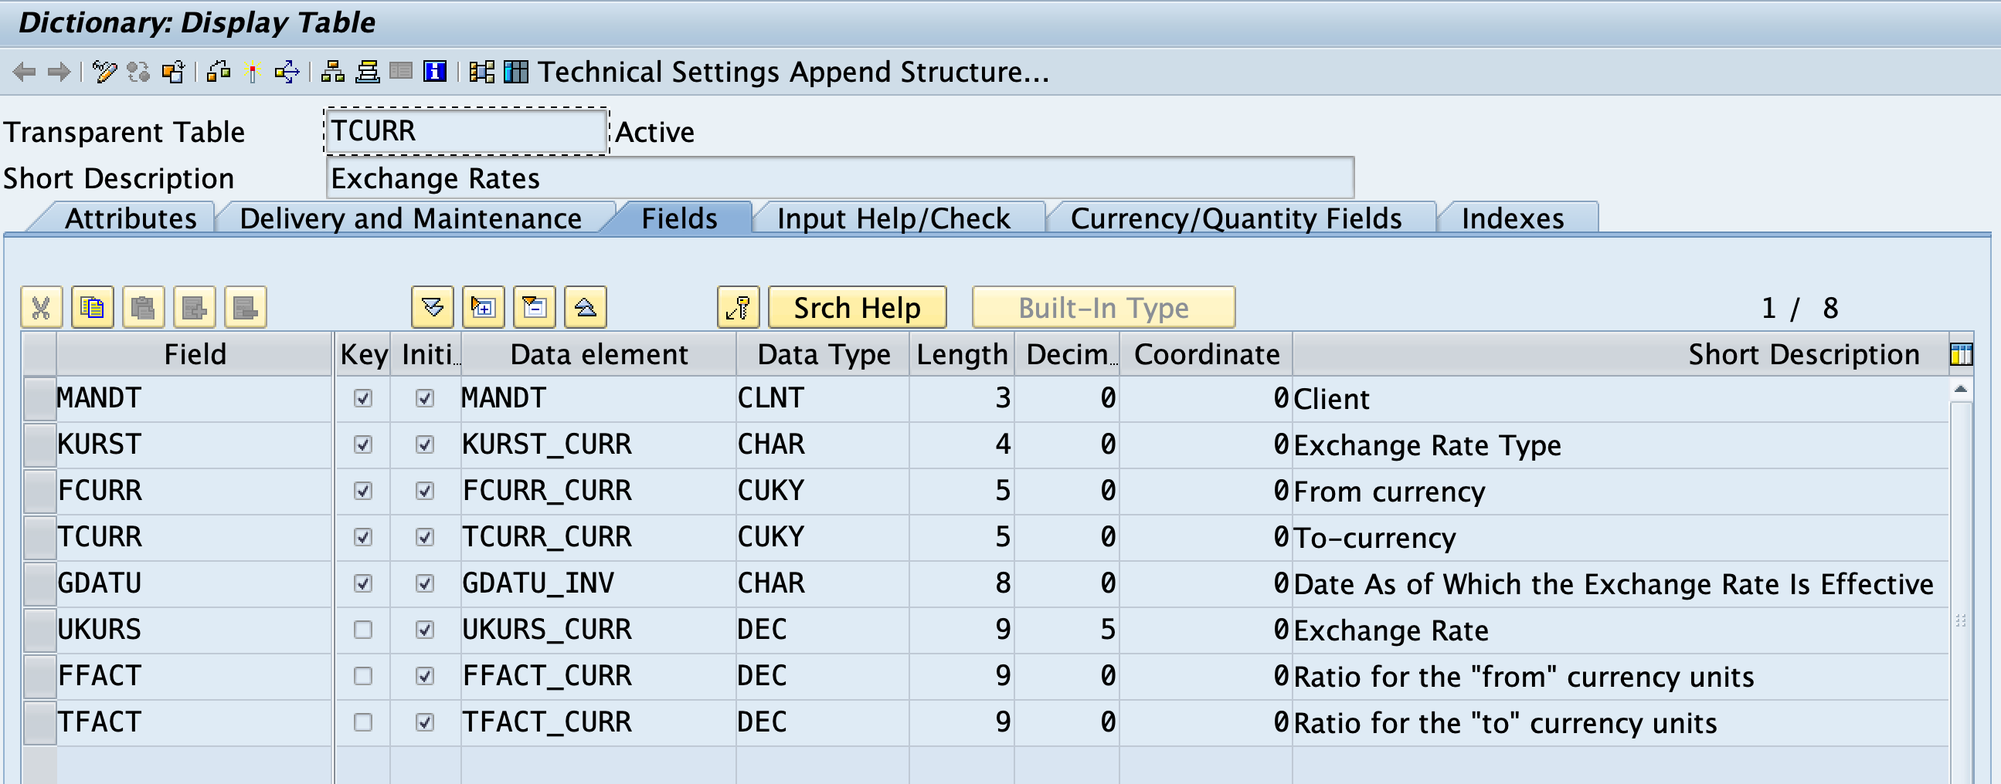Click the table column configuration icon

tap(1961, 354)
